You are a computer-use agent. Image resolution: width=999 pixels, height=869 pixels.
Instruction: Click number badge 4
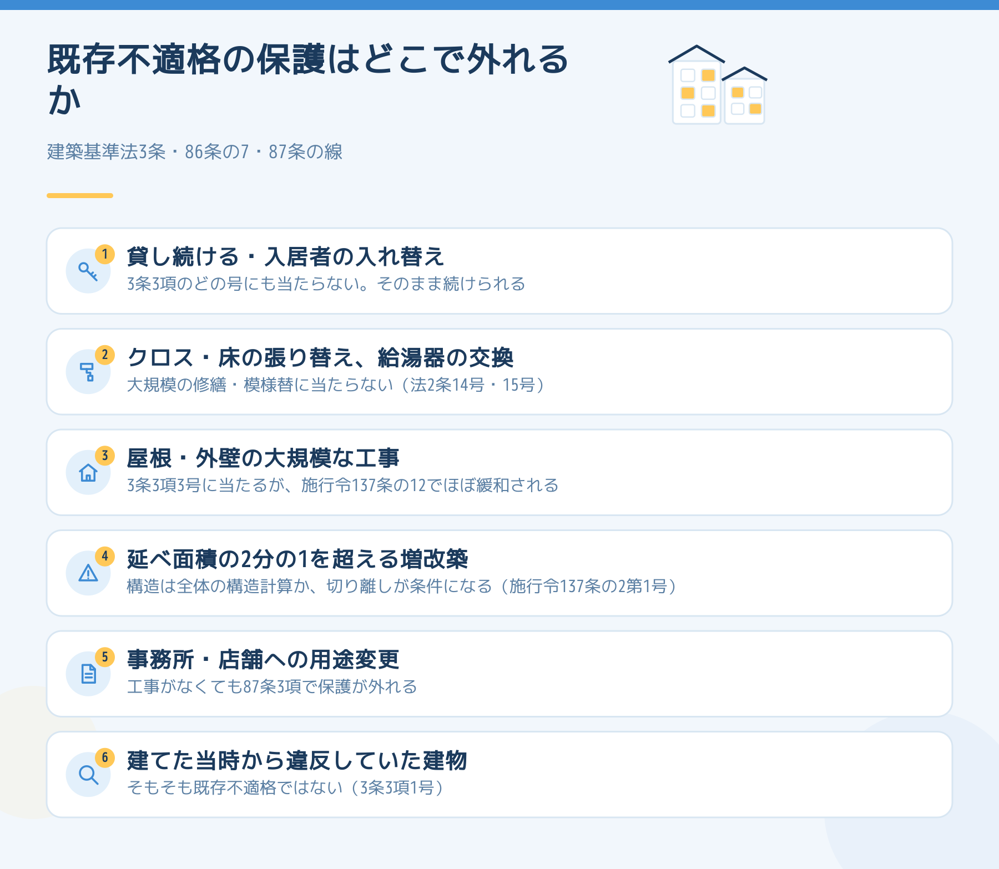(105, 556)
